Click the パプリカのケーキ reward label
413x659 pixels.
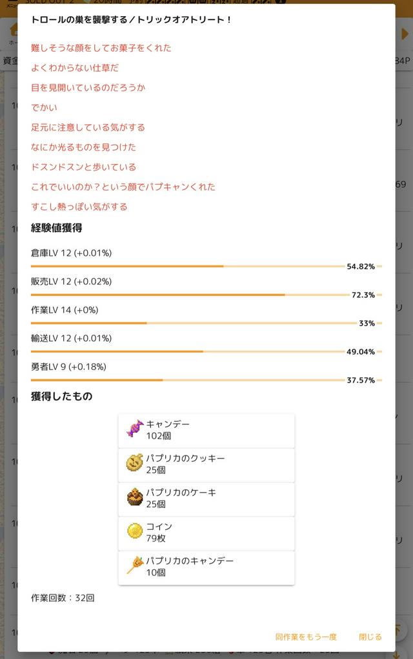181,492
